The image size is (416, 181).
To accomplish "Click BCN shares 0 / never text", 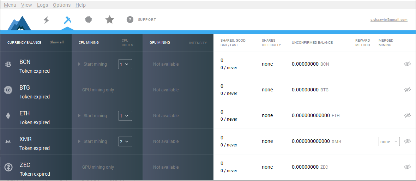I will 229,68.
